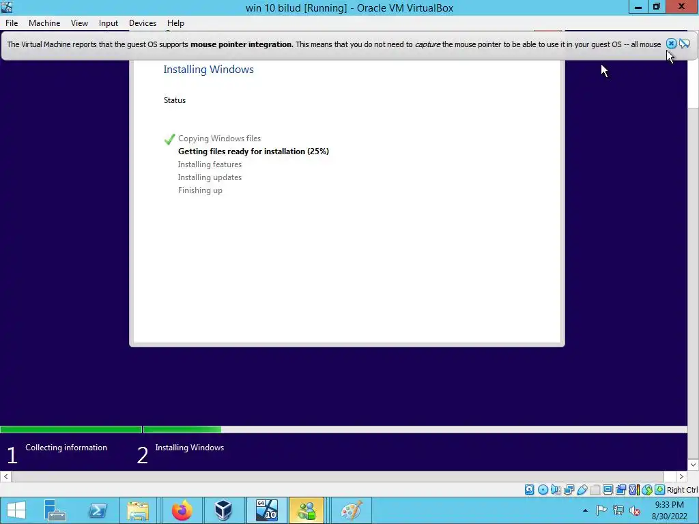Click vertical scrollbar down arrow
The width and height of the screenshot is (699, 524).
click(x=693, y=465)
